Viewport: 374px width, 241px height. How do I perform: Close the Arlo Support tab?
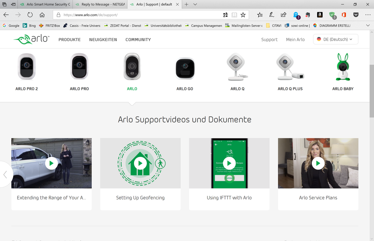[177, 4]
